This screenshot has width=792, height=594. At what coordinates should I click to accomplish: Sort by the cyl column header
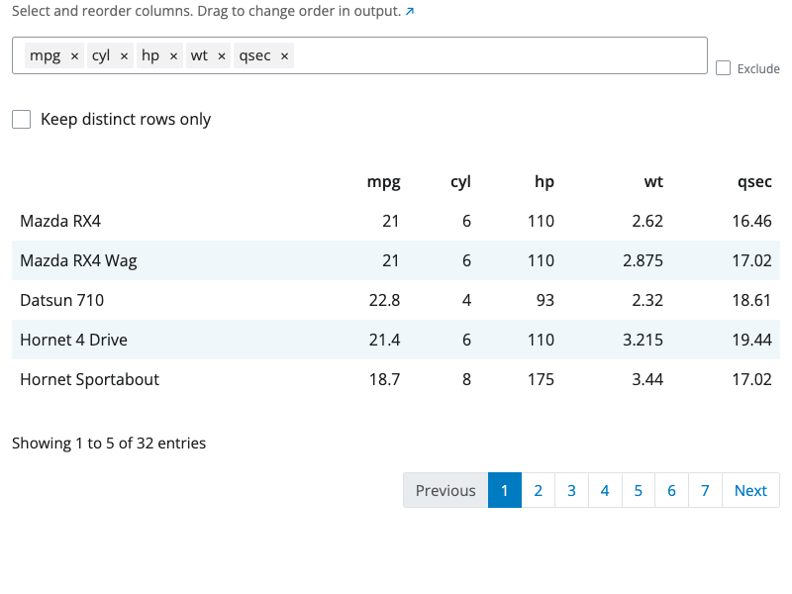point(460,181)
